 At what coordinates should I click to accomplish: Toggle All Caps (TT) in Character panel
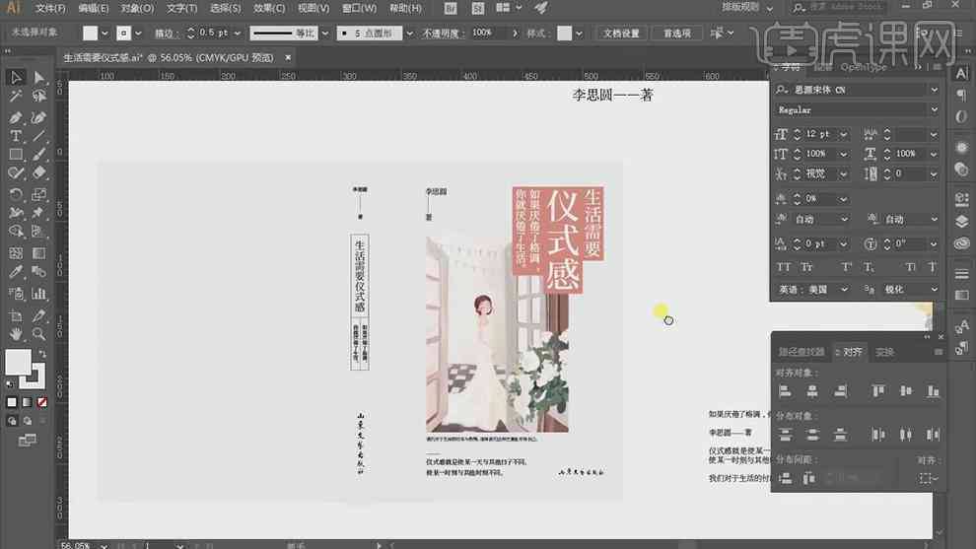pyautogui.click(x=783, y=267)
